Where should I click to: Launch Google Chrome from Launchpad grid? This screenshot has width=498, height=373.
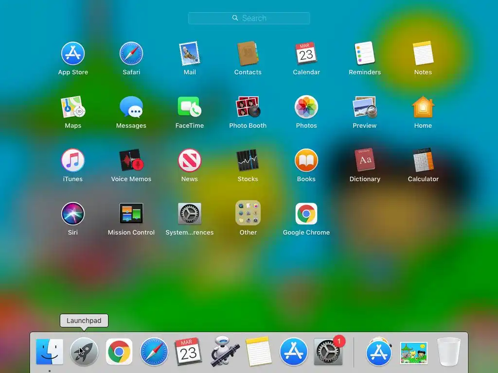tap(306, 214)
